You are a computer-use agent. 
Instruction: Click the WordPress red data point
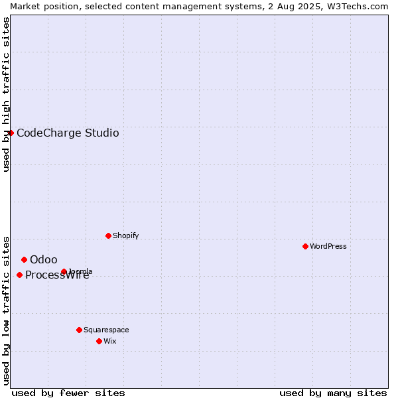[305, 247]
